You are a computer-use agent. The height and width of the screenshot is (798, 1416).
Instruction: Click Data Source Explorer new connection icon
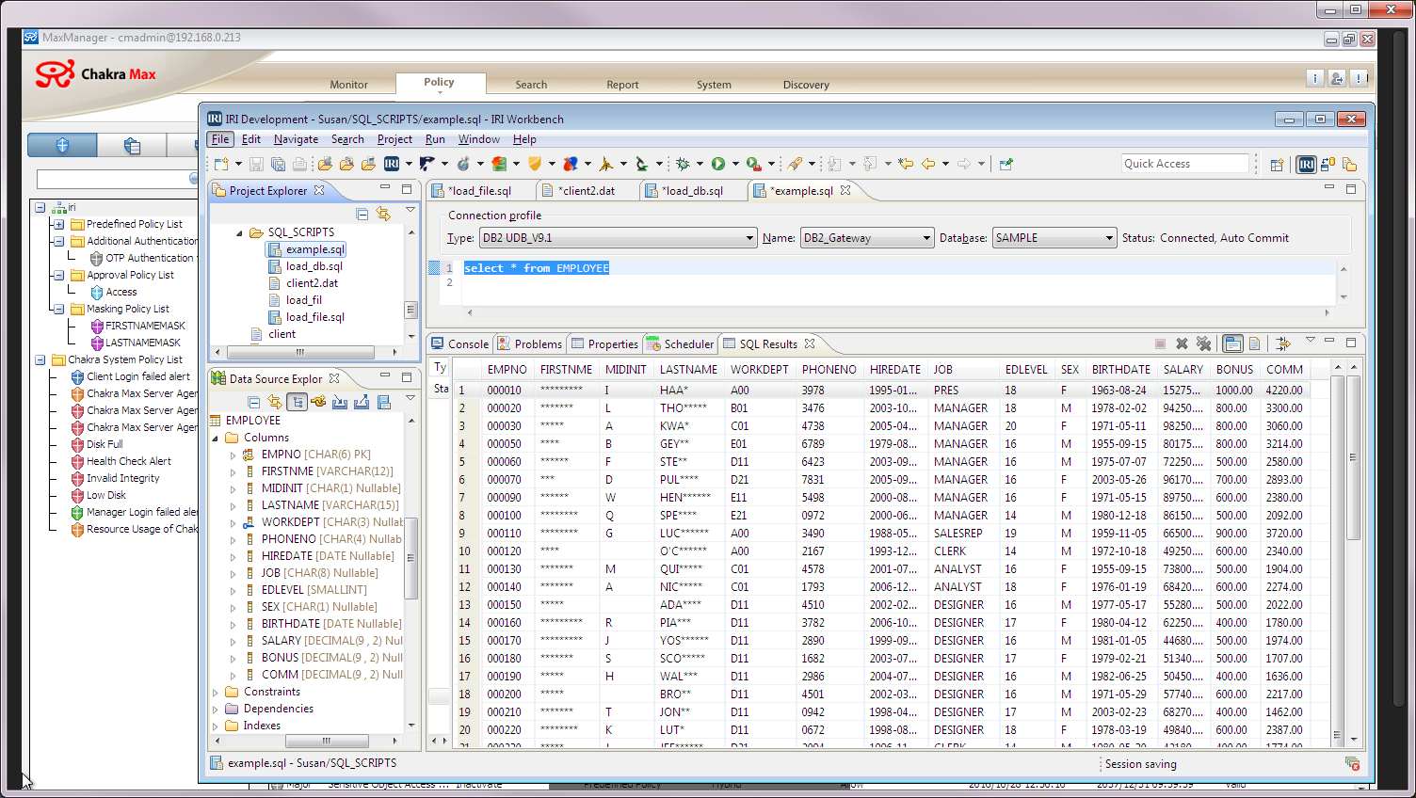[318, 403]
